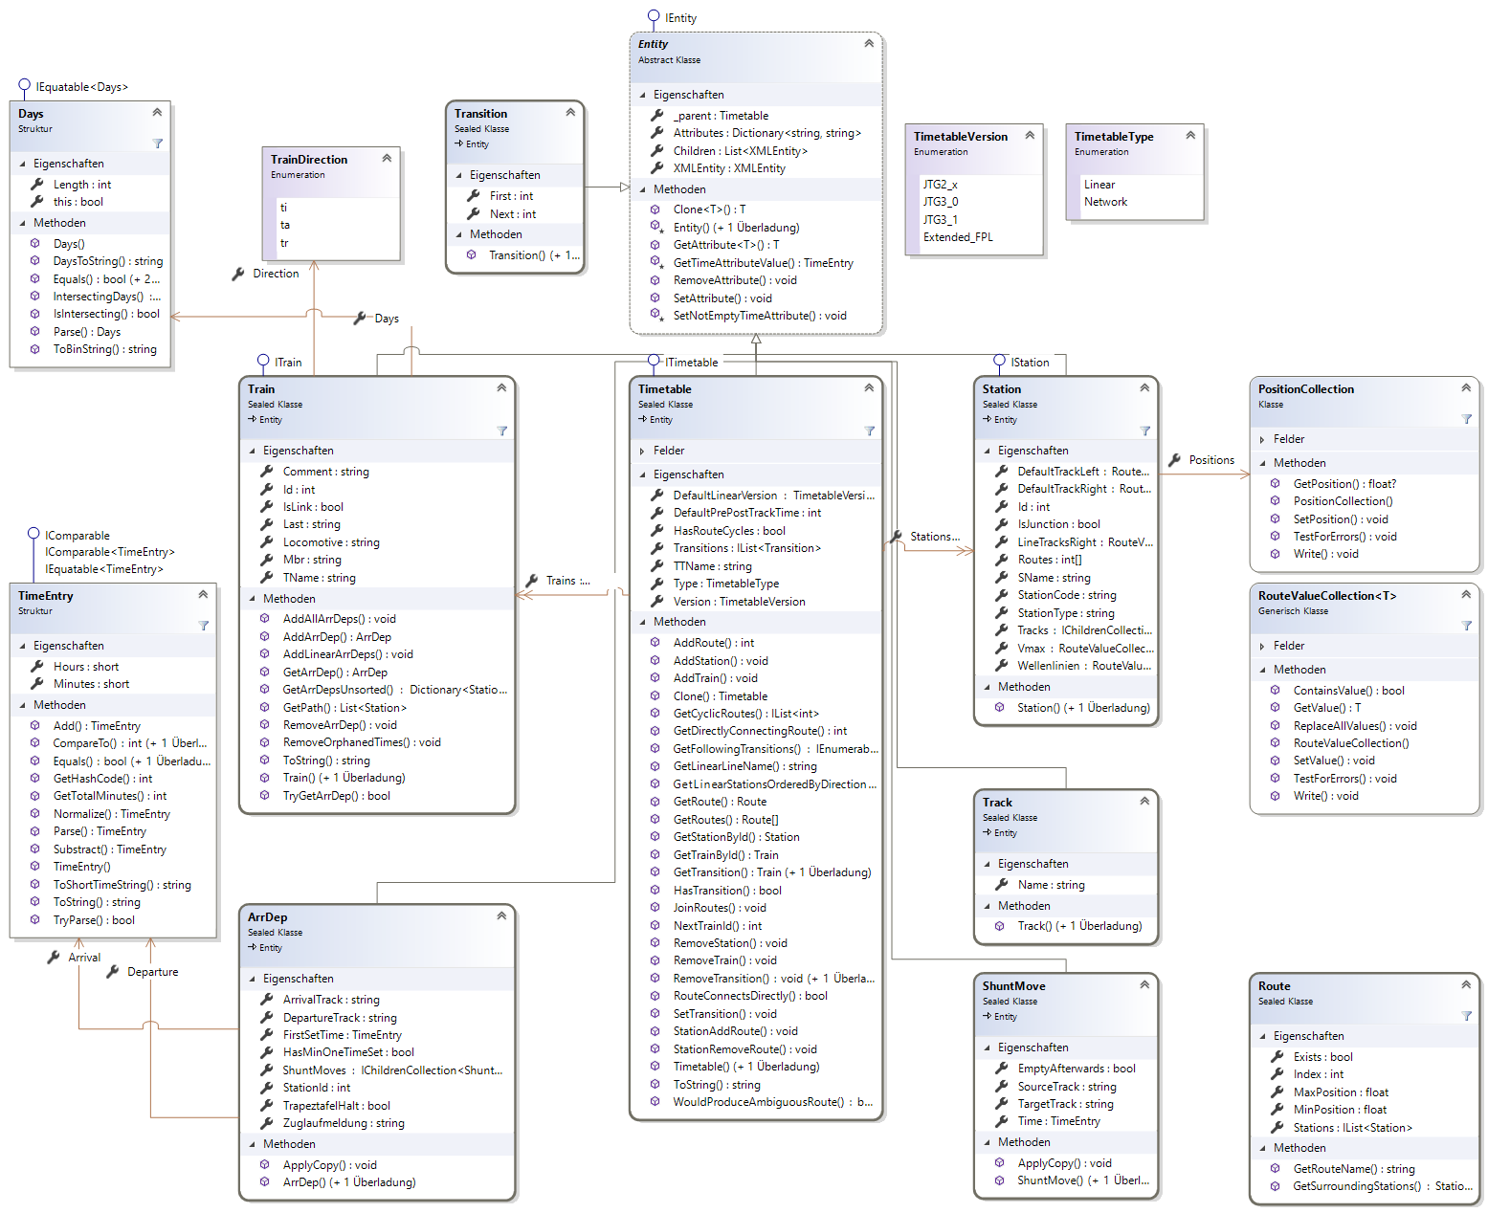Expand Felder section in PositionCollection
Image resolution: width=1488 pixels, height=1213 pixels.
[1262, 439]
